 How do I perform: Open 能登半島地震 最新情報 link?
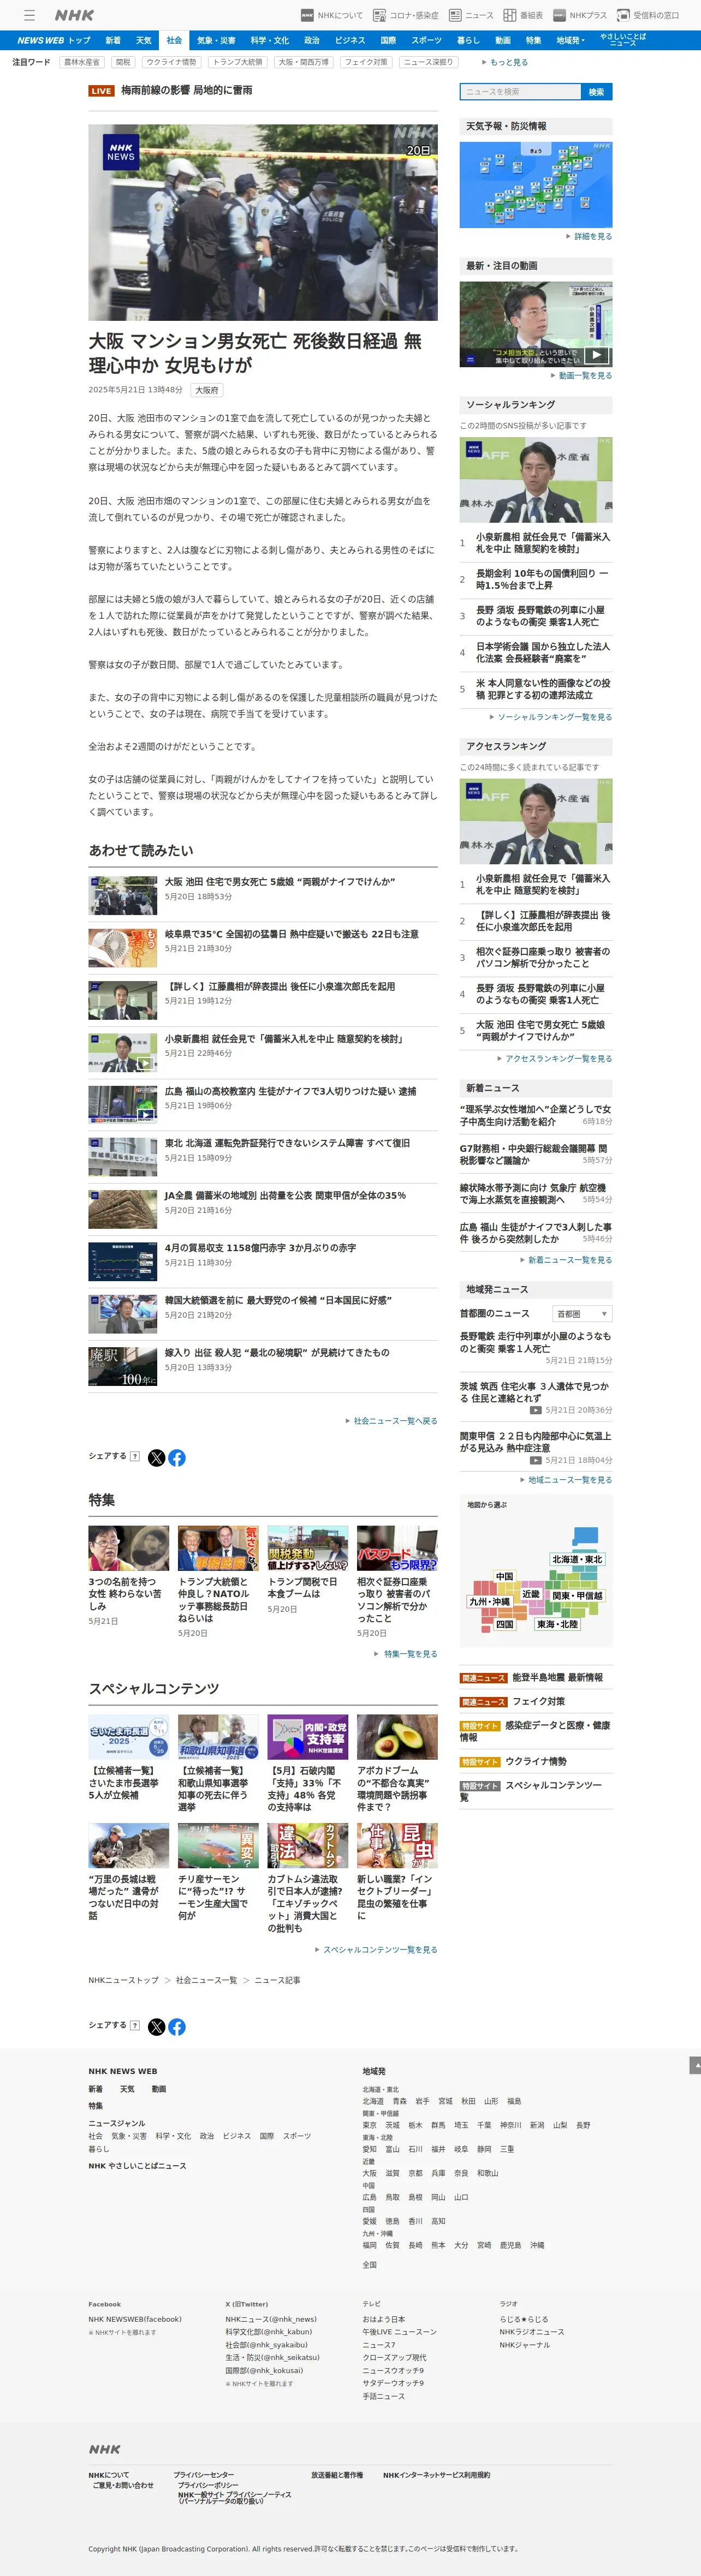(557, 1678)
